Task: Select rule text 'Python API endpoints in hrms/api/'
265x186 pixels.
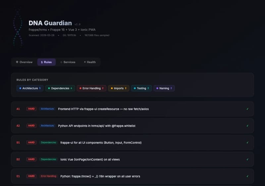Action: tap(81, 126)
